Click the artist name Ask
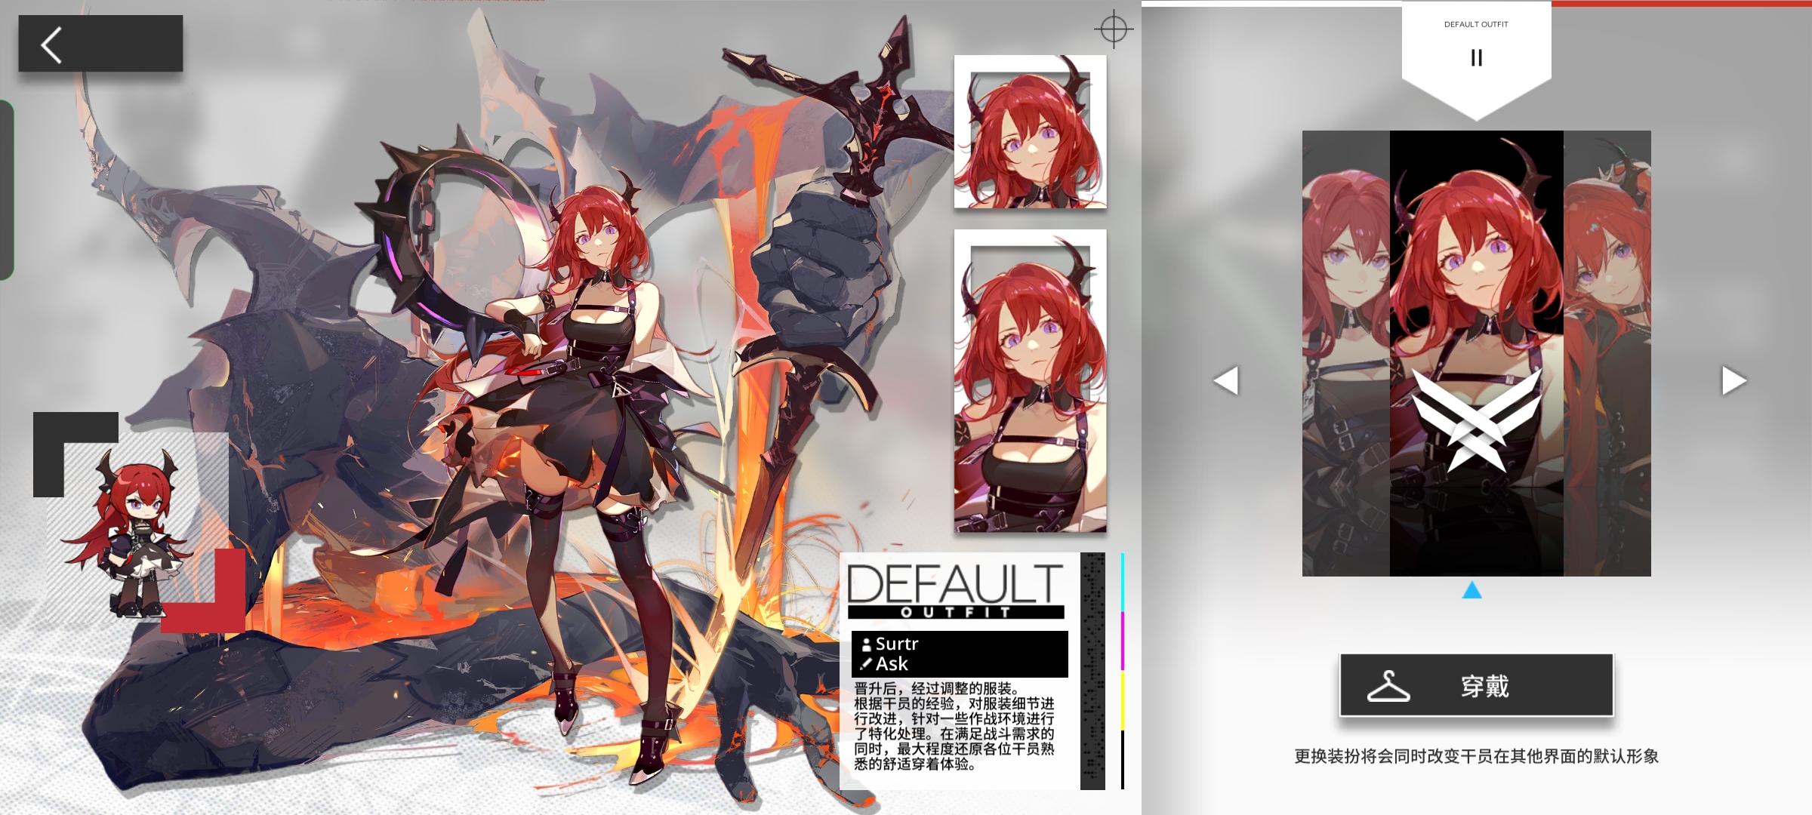This screenshot has width=1812, height=815. 892,664
